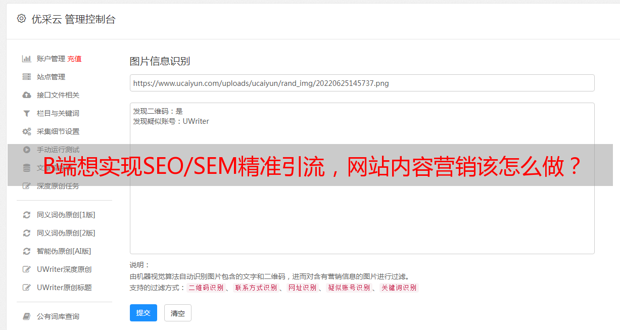Image resolution: width=620 pixels, height=330 pixels.
Task: Submit the form with 提交 button
Action: click(x=144, y=313)
